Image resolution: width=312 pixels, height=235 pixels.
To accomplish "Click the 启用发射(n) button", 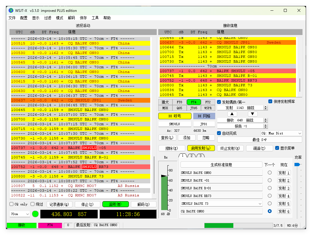I will [x=201, y=148].
